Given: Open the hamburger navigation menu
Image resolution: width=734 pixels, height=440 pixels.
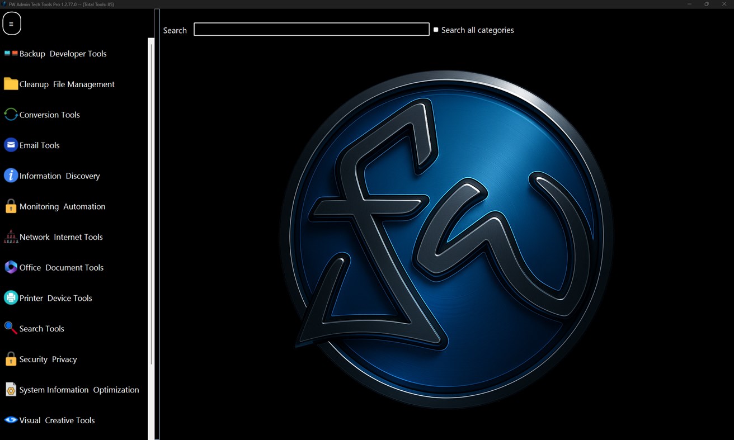Looking at the screenshot, I should tap(11, 23).
